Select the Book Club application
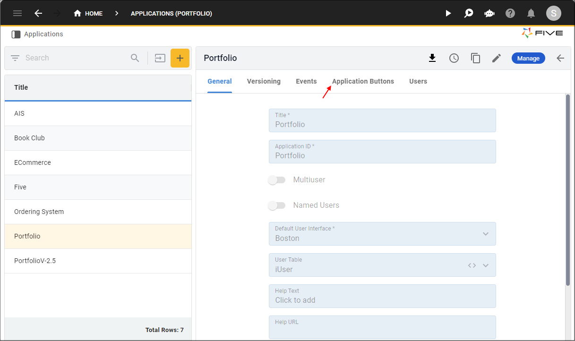The height and width of the screenshot is (341, 575). click(x=29, y=138)
